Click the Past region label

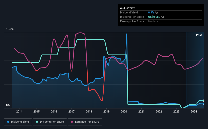tap(199, 35)
